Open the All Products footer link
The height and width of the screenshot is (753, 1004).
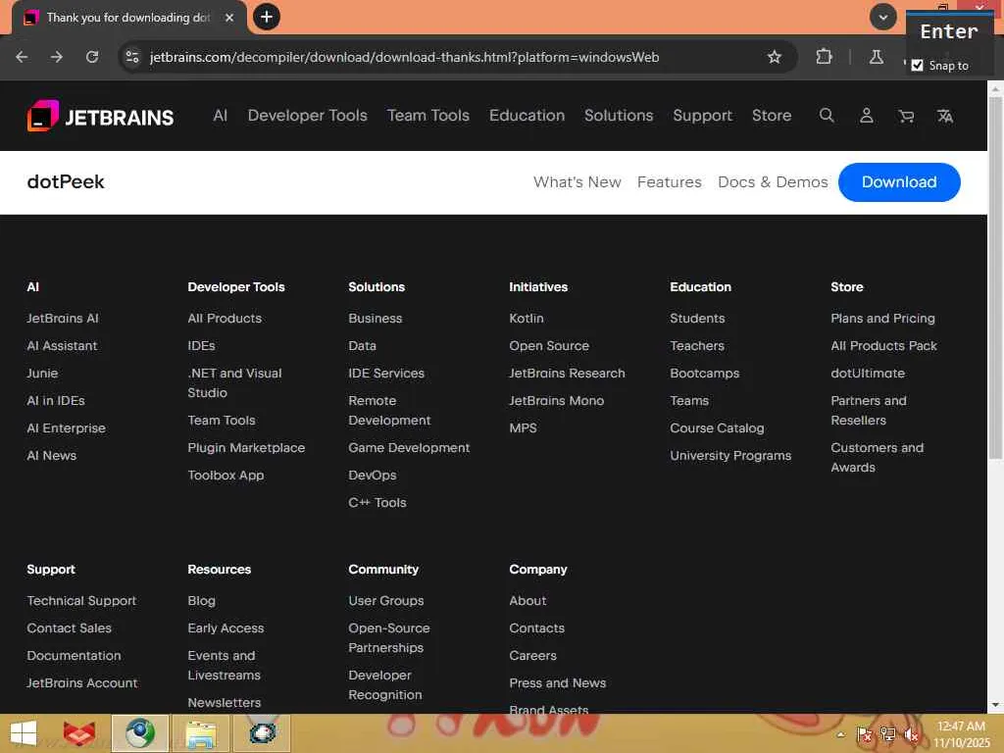click(225, 319)
